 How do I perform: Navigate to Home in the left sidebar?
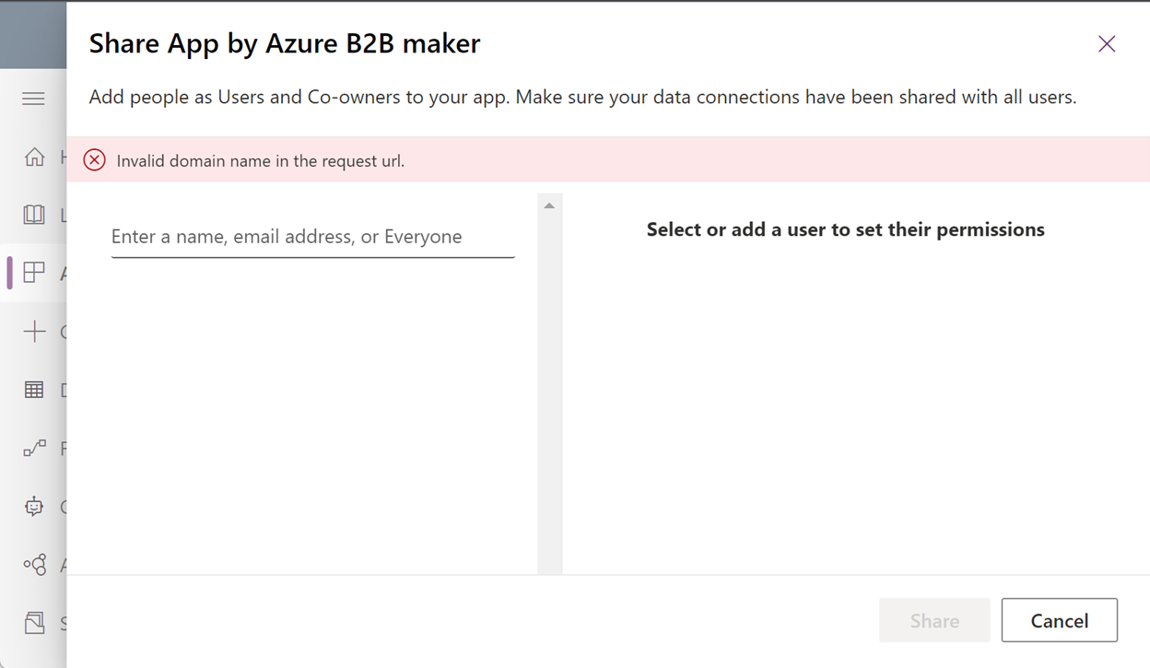tap(34, 157)
